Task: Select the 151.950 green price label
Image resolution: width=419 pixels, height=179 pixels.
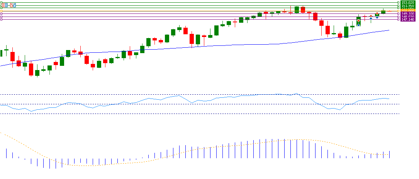Action: pyautogui.click(x=408, y=6)
